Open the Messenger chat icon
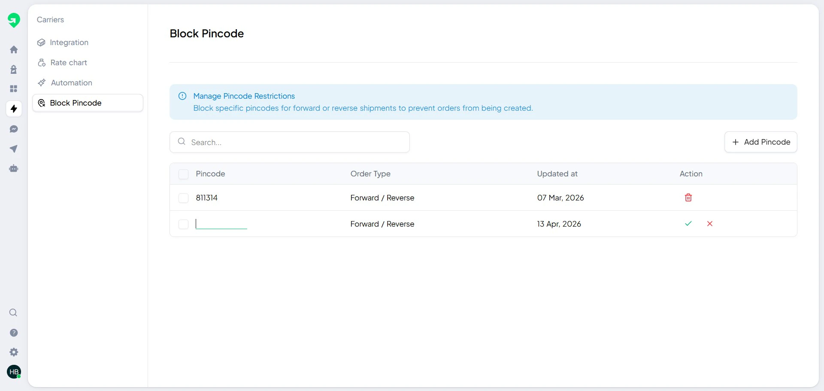This screenshot has height=391, width=824. coord(14,129)
